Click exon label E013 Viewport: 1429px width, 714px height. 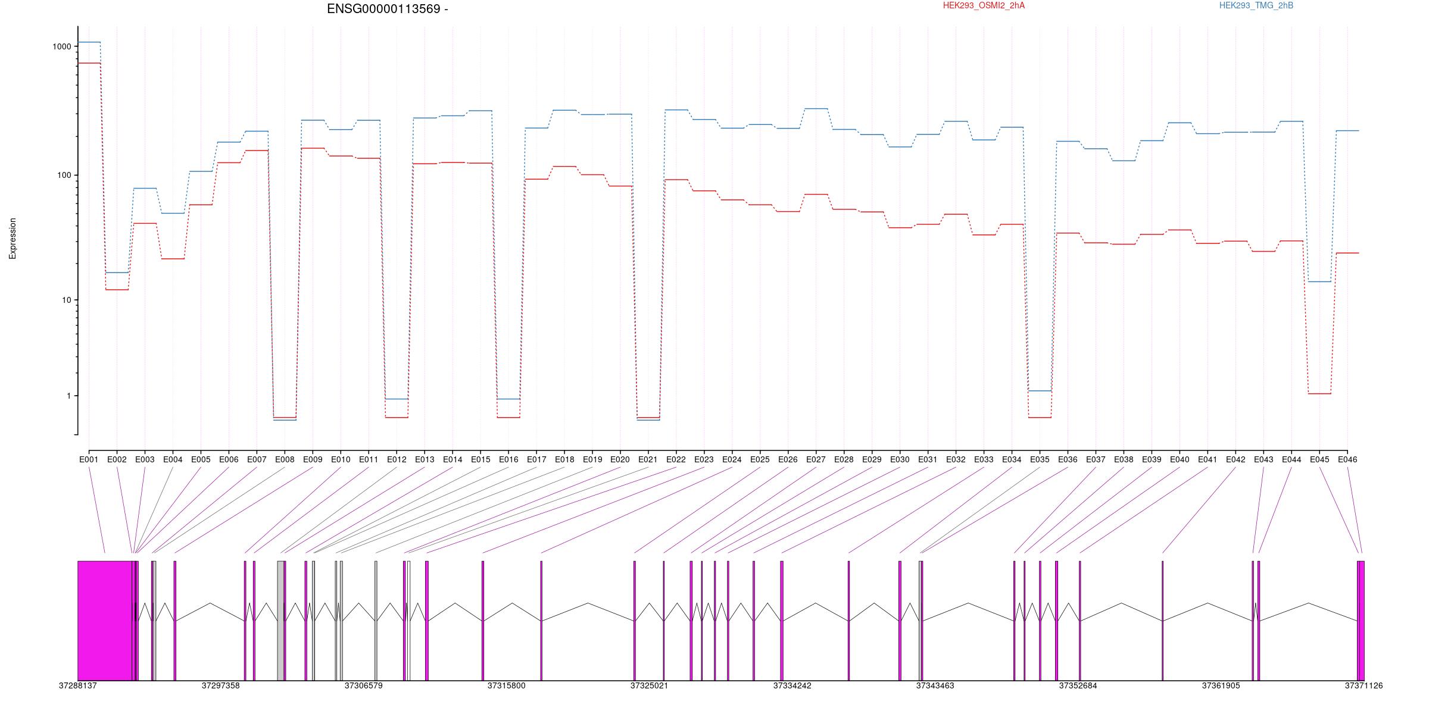pos(425,460)
